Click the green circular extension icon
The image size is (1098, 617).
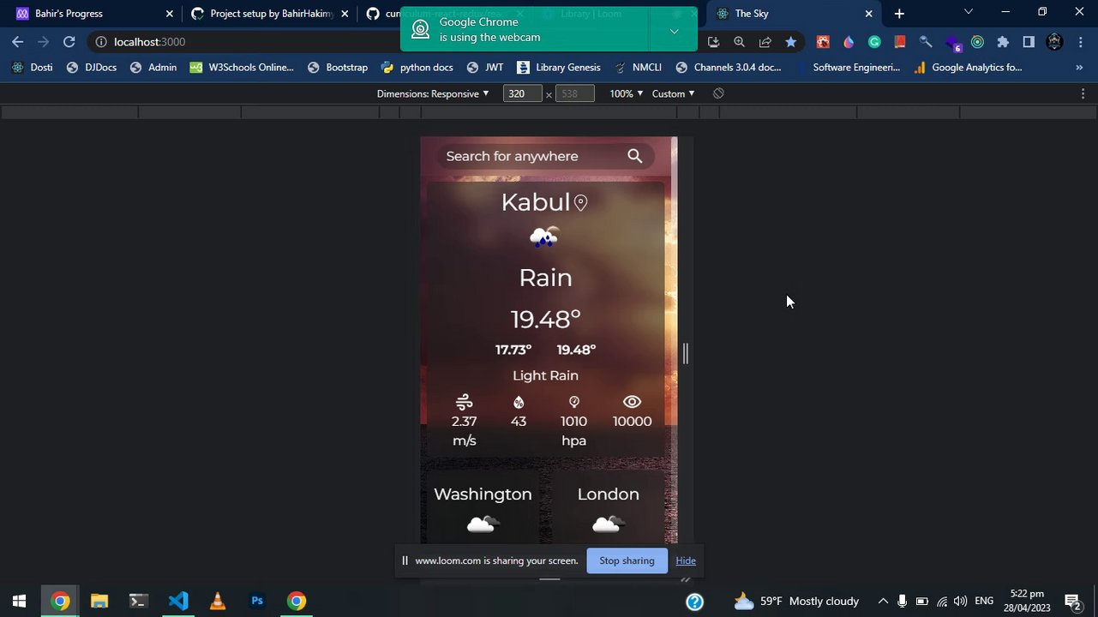click(x=977, y=42)
